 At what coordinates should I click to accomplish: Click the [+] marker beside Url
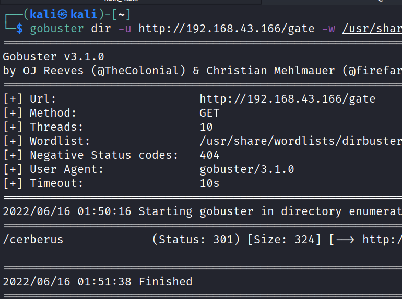(13, 99)
